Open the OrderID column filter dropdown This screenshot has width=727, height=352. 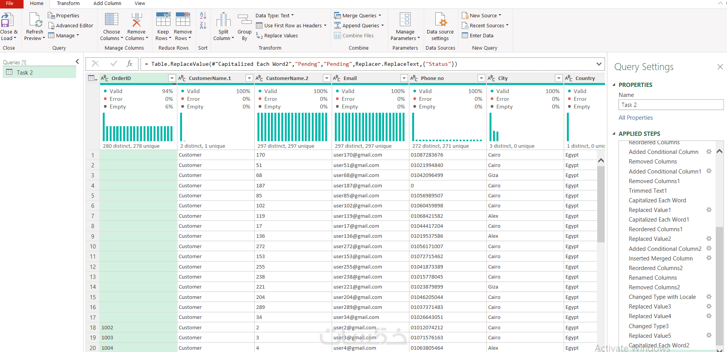point(172,78)
